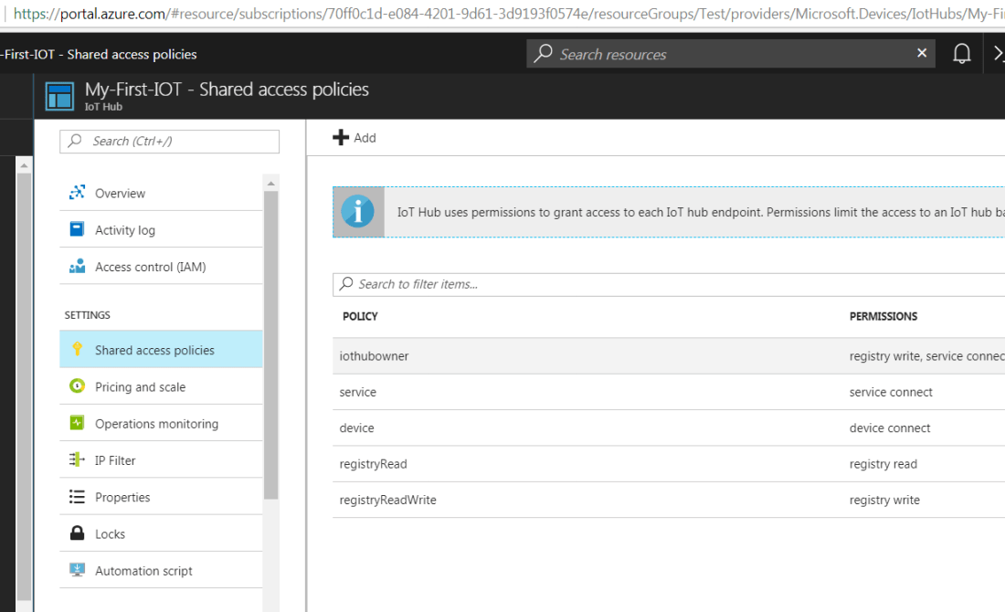Select the iothubowner policy row
The height and width of the screenshot is (612, 1005).
pos(375,356)
